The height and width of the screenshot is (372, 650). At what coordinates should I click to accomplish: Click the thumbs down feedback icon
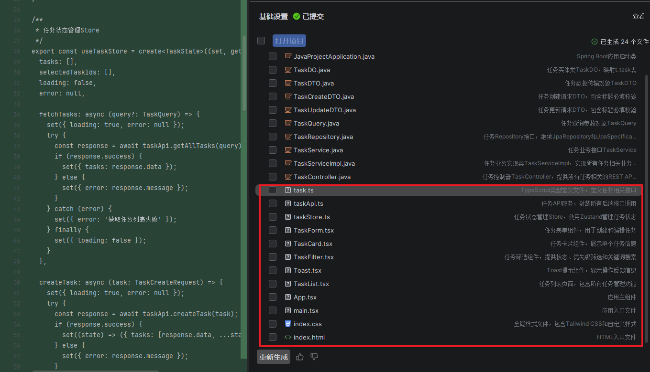314,357
